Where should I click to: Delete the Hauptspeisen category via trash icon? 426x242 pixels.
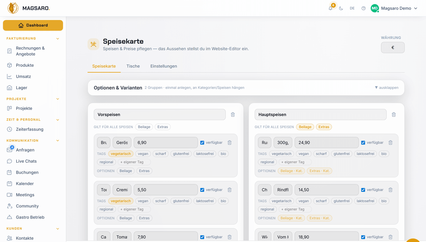pyautogui.click(x=394, y=114)
